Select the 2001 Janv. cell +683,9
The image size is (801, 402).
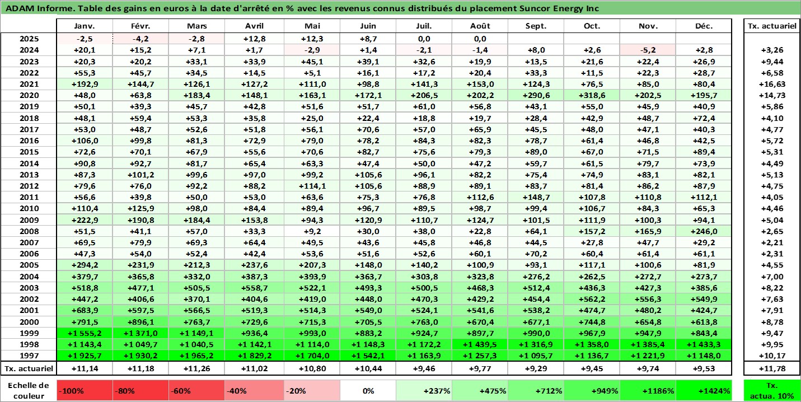(x=85, y=310)
